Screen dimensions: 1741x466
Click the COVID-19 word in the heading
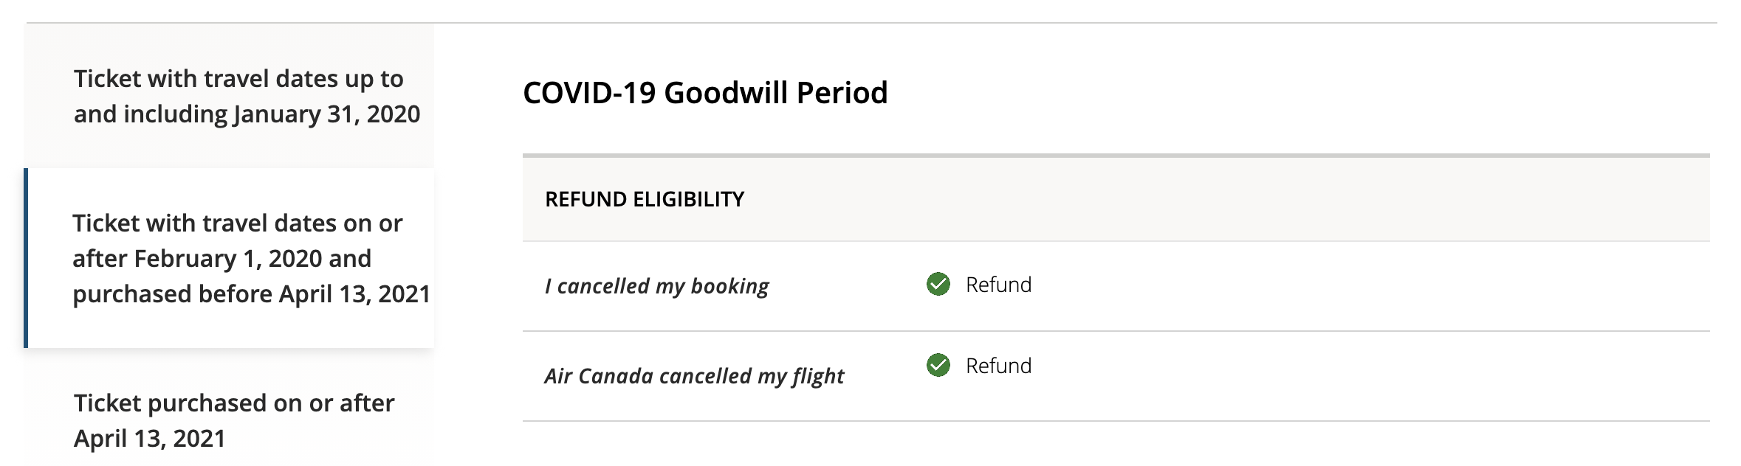click(x=589, y=93)
